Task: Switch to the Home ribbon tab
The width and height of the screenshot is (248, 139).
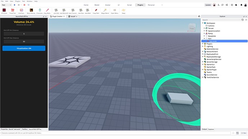Action: 86,5
